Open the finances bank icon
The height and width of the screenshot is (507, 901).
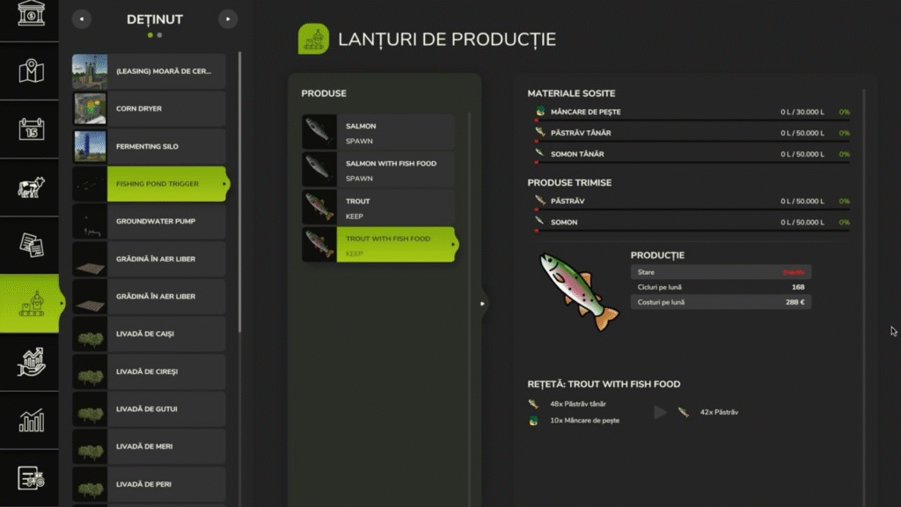31,16
